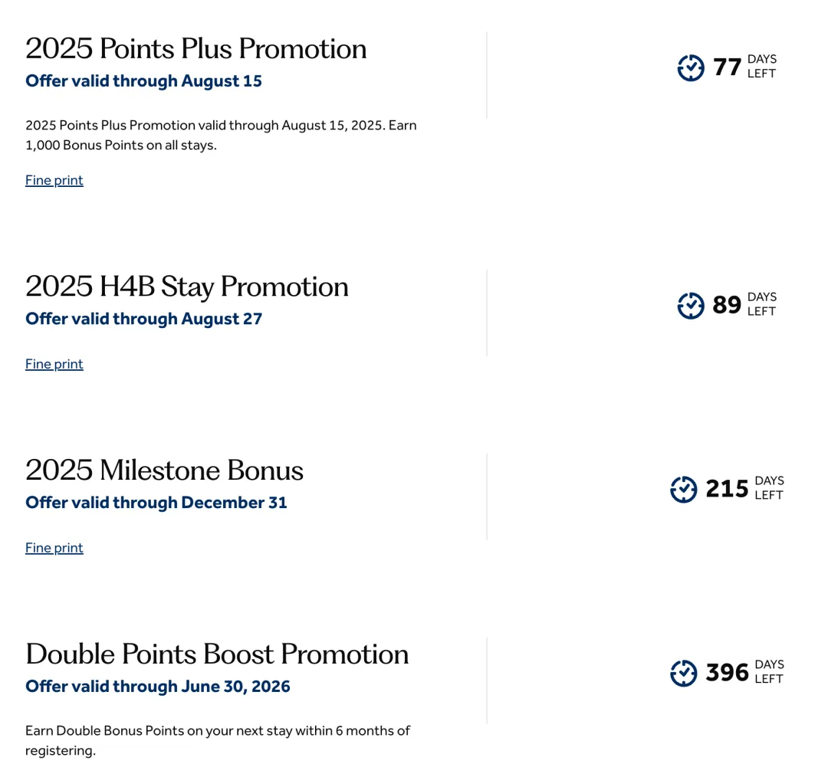Open Fine print for Points Plus Promotion
The image size is (828, 764).
tap(54, 181)
